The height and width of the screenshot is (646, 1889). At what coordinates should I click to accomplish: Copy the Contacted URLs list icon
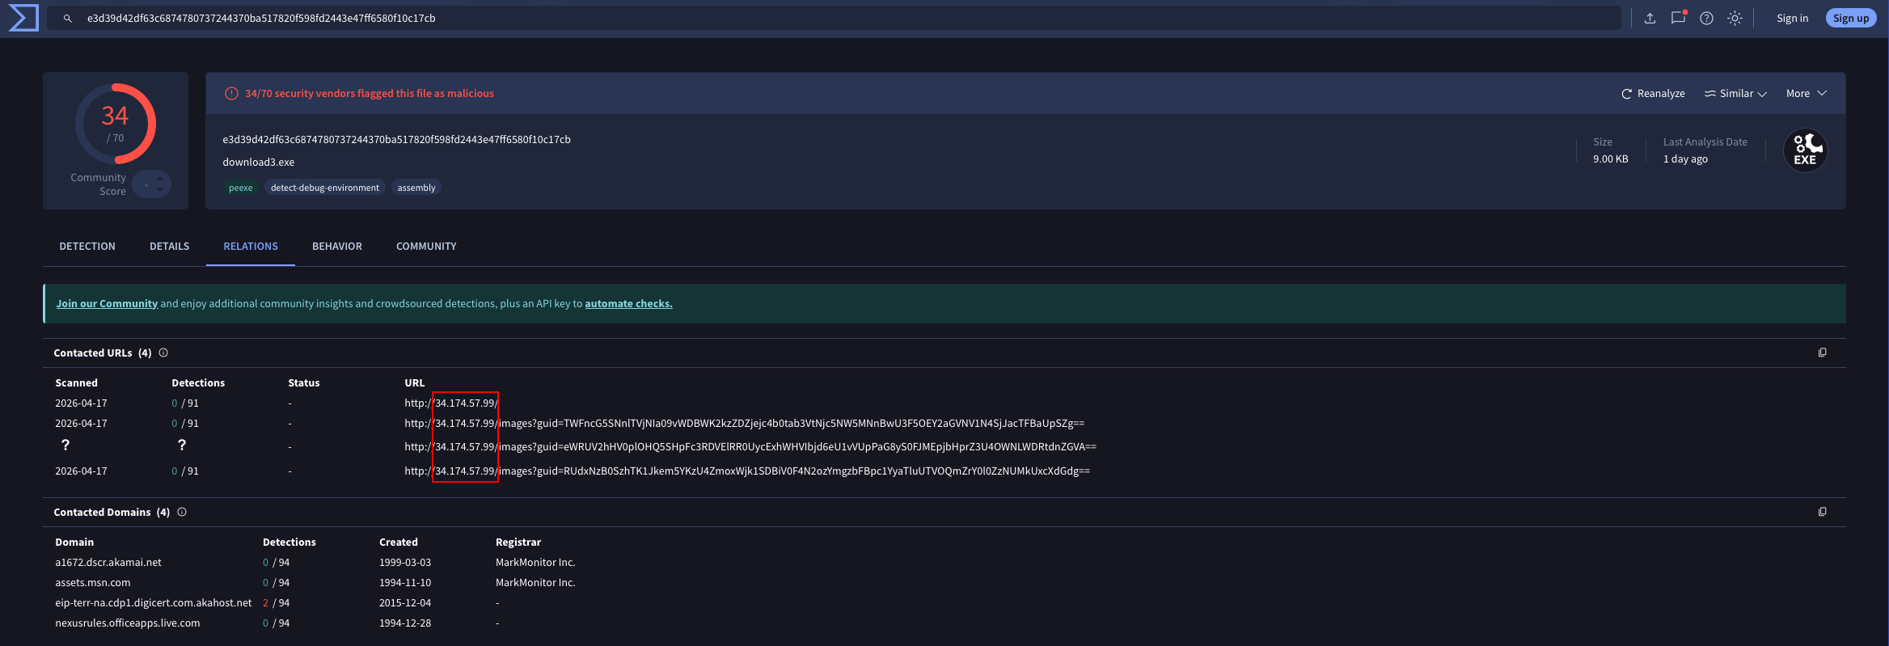1822,353
